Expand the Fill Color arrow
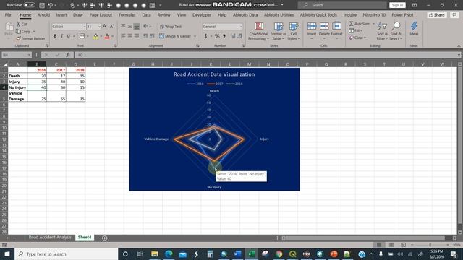Image resolution: width=463 pixels, height=260 pixels. tap(101, 36)
